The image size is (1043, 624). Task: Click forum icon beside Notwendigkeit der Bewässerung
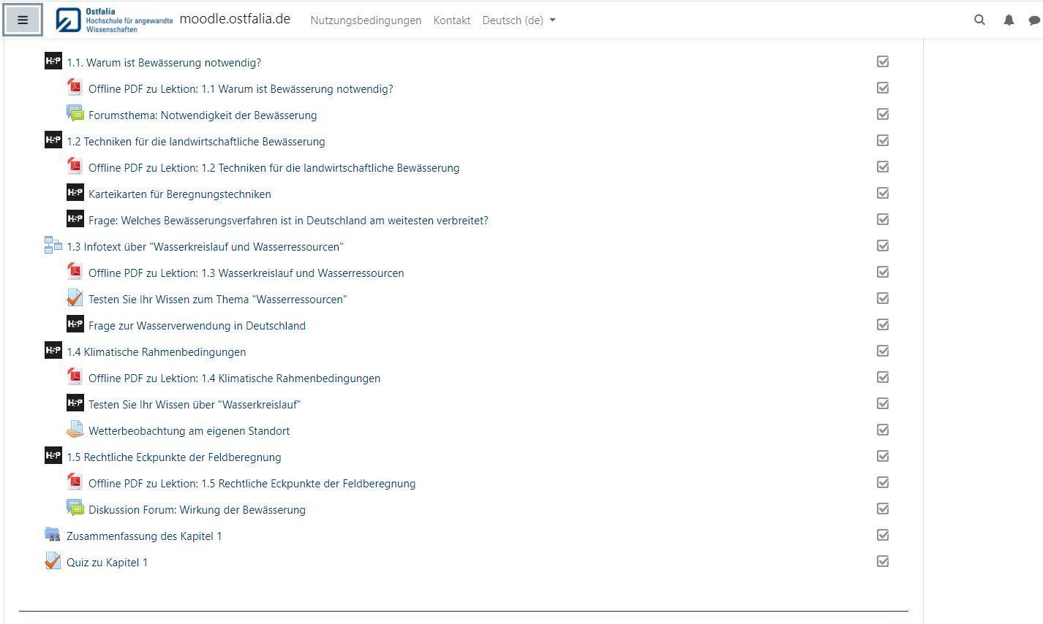[x=75, y=114]
